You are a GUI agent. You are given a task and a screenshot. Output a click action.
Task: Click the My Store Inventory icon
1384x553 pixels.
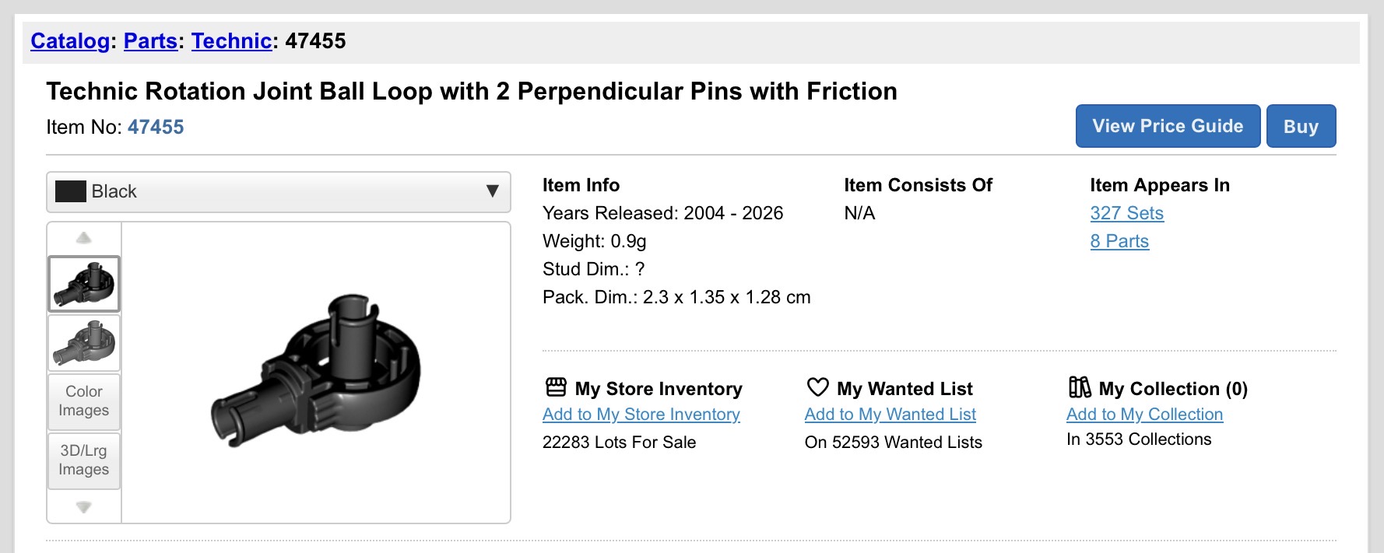click(x=556, y=387)
